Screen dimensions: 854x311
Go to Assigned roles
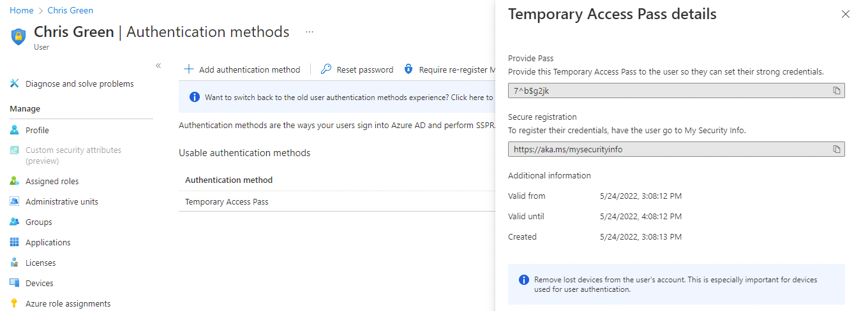click(52, 182)
